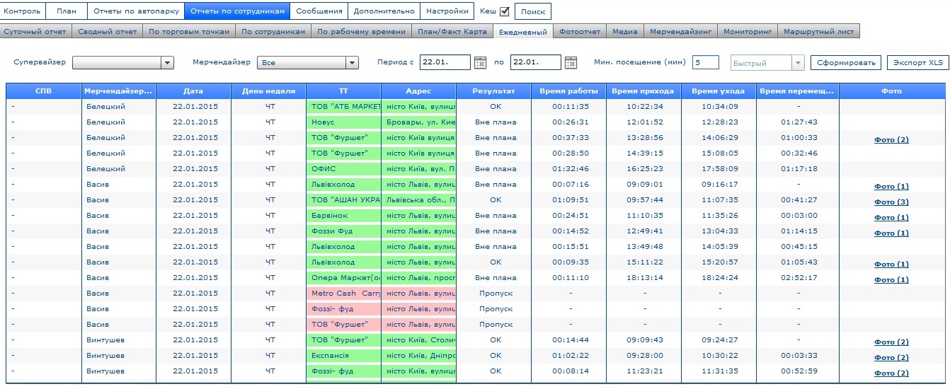Focus the period end date field

(536, 62)
